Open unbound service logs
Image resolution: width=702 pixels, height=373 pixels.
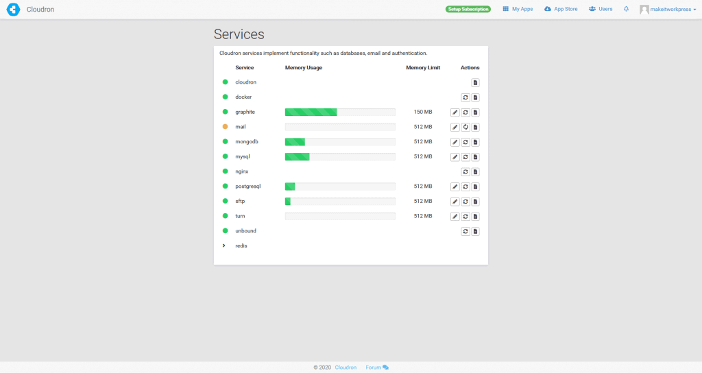pos(476,232)
